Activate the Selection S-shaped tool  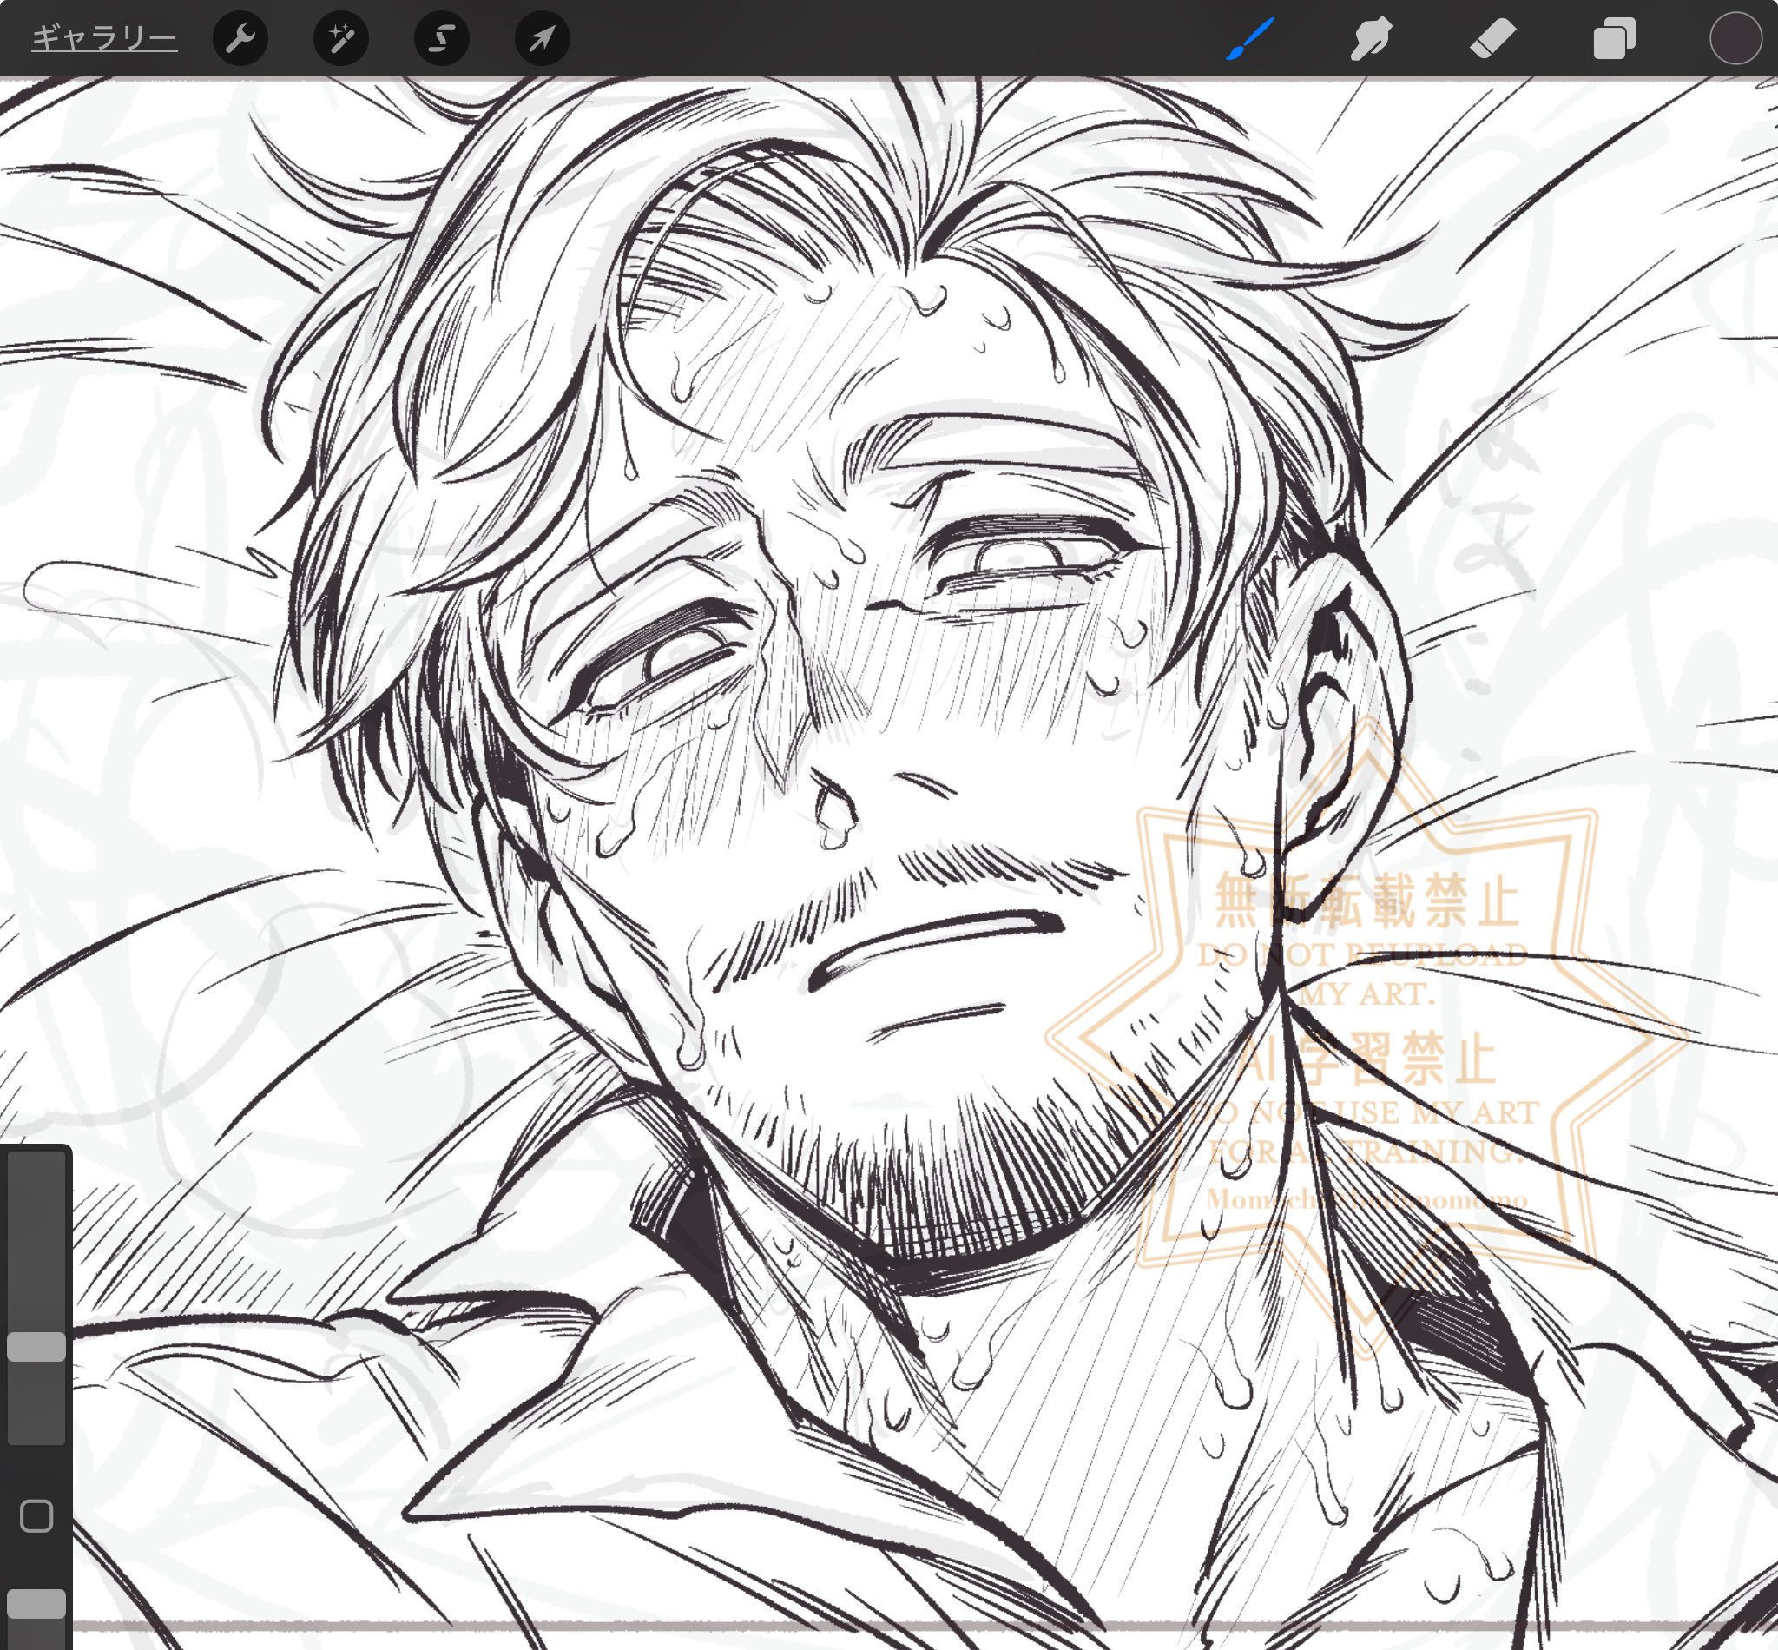442,38
